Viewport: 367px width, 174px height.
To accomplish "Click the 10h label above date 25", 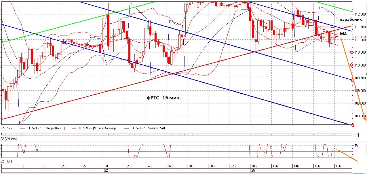I will click(254, 166).
